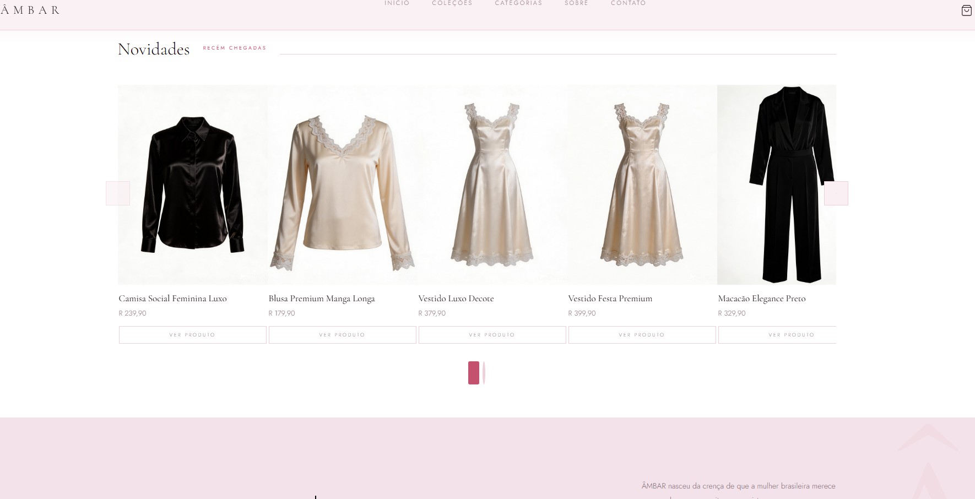Go to the Sobre page

pyautogui.click(x=576, y=3)
